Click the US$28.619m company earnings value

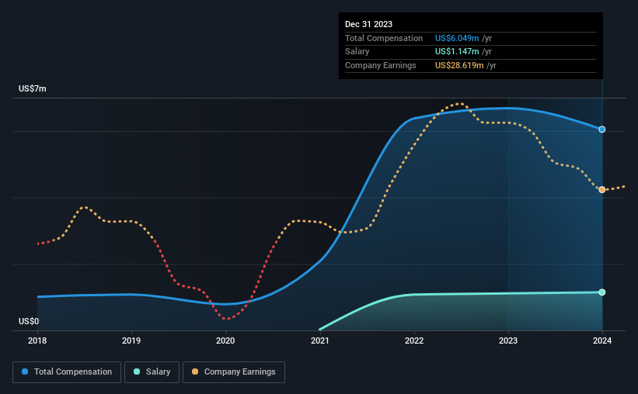click(x=459, y=65)
